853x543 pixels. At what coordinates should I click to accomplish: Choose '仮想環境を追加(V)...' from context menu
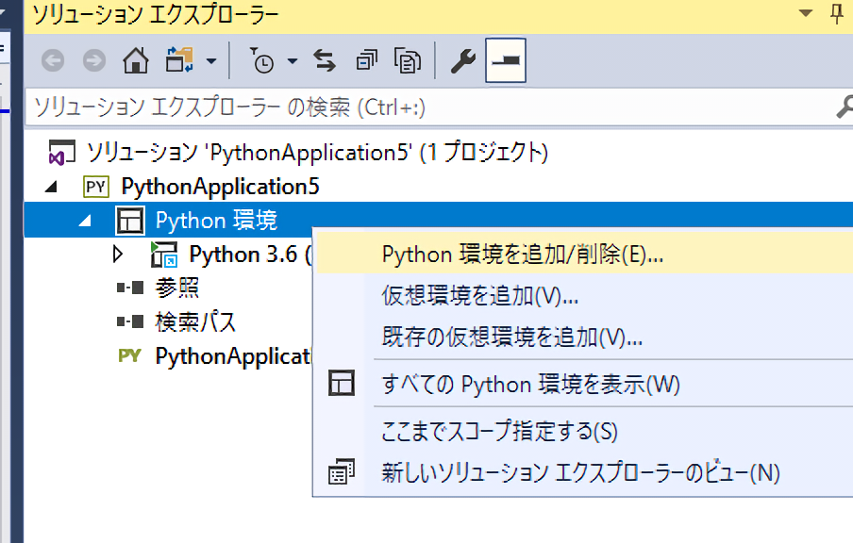tap(479, 296)
